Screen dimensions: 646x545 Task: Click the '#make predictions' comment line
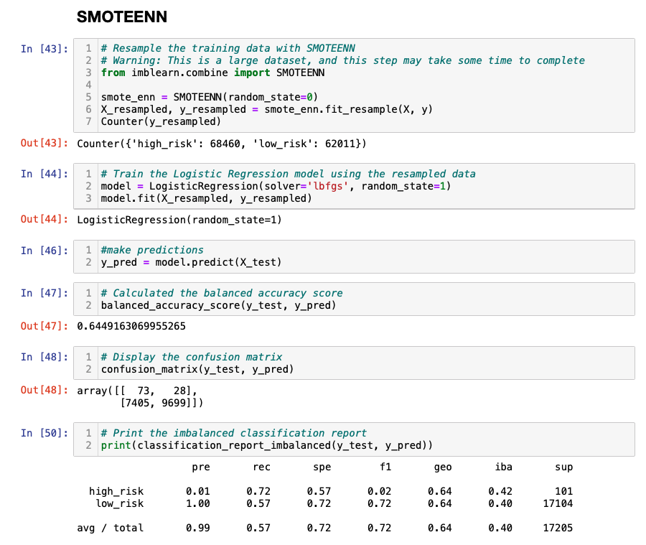click(152, 250)
